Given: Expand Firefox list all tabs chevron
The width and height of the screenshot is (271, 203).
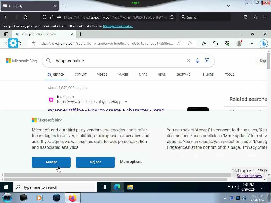Looking at the screenshot, I should coord(228,6).
